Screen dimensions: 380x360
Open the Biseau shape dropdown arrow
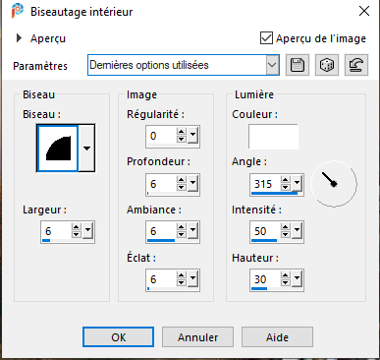tap(86, 149)
